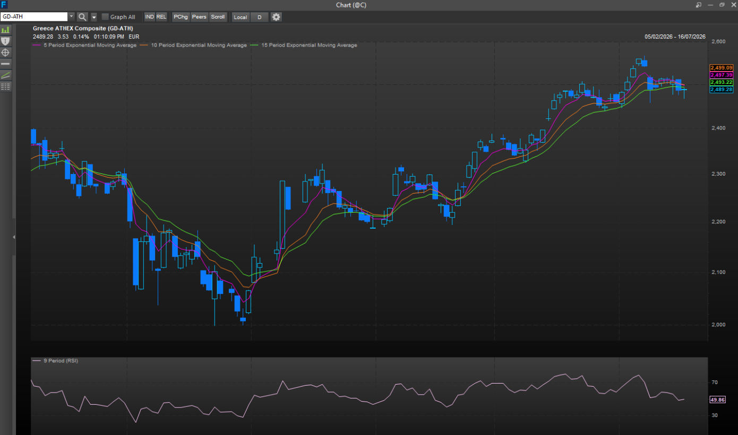Click the Local currency button
The width and height of the screenshot is (738, 435).
pyautogui.click(x=241, y=17)
